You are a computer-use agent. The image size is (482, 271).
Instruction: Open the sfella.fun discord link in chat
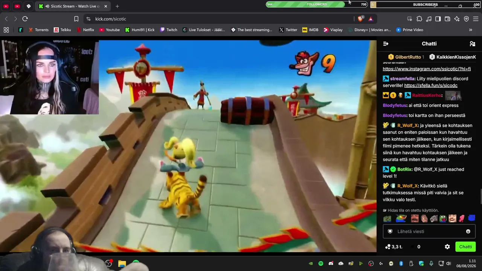[431, 85]
